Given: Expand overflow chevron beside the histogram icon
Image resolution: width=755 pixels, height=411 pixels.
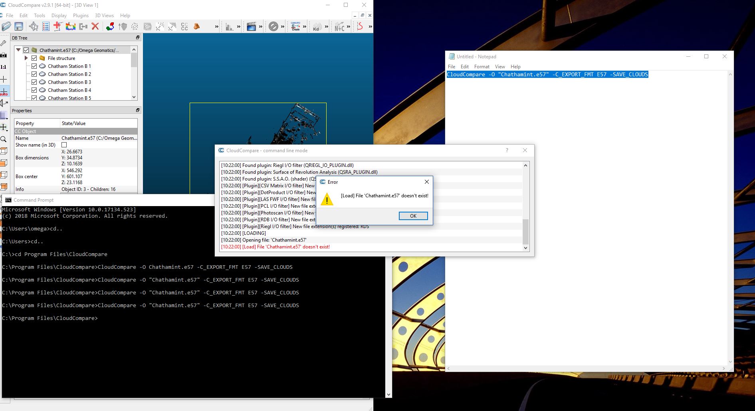Looking at the screenshot, I should [239, 27].
